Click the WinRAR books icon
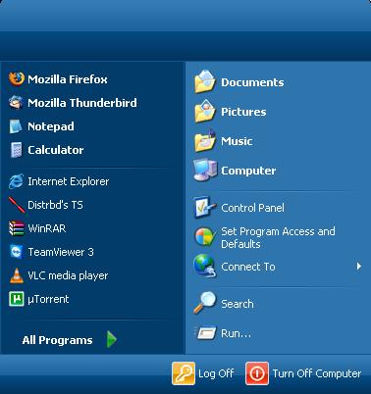This screenshot has width=371, height=394. pos(17,228)
